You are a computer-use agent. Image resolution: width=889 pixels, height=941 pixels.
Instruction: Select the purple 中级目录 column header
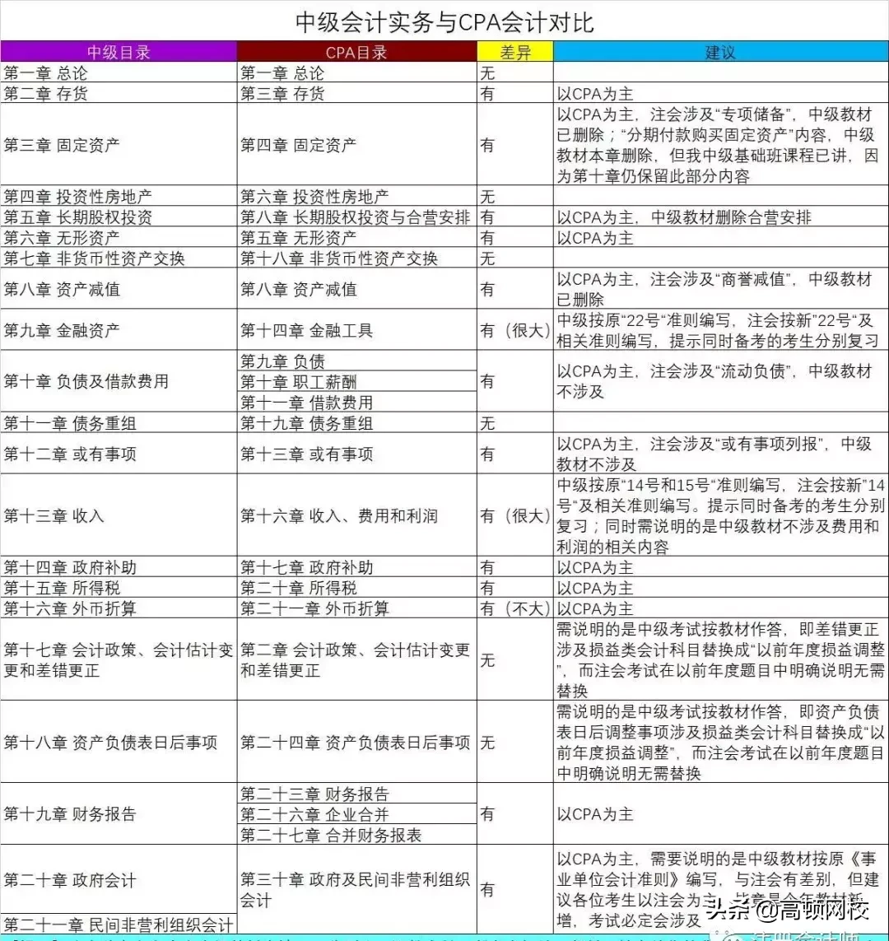[x=118, y=51]
